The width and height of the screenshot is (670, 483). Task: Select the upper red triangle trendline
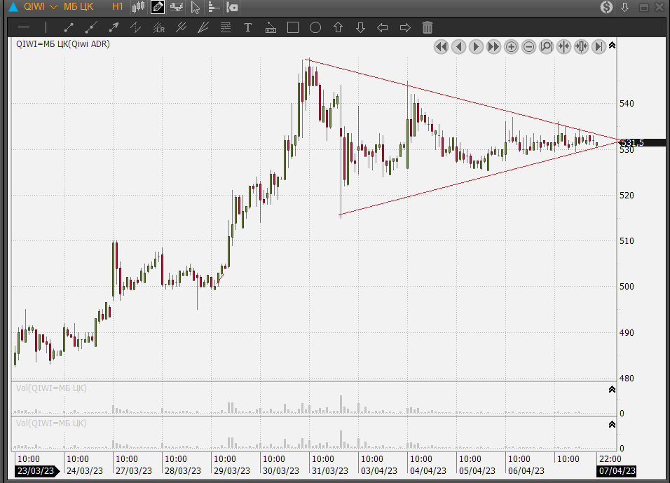[x=463, y=100]
